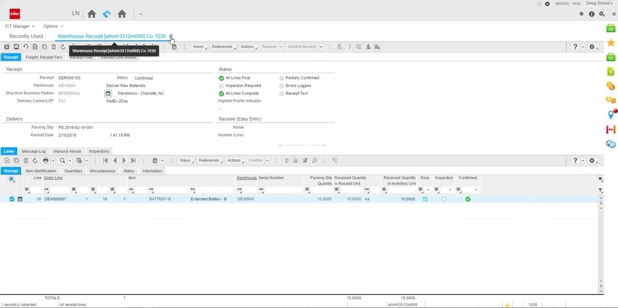
Task: Add a new line with the New icon
Action: click(7, 160)
